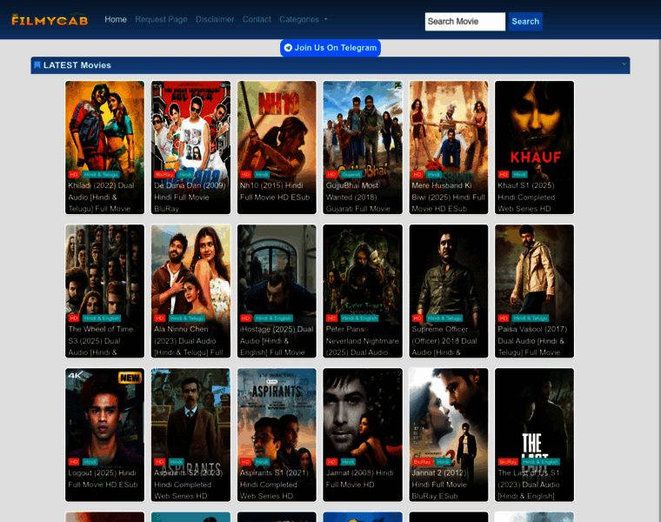Open Peter Pans Neverland Nightmare poster

[363, 291]
